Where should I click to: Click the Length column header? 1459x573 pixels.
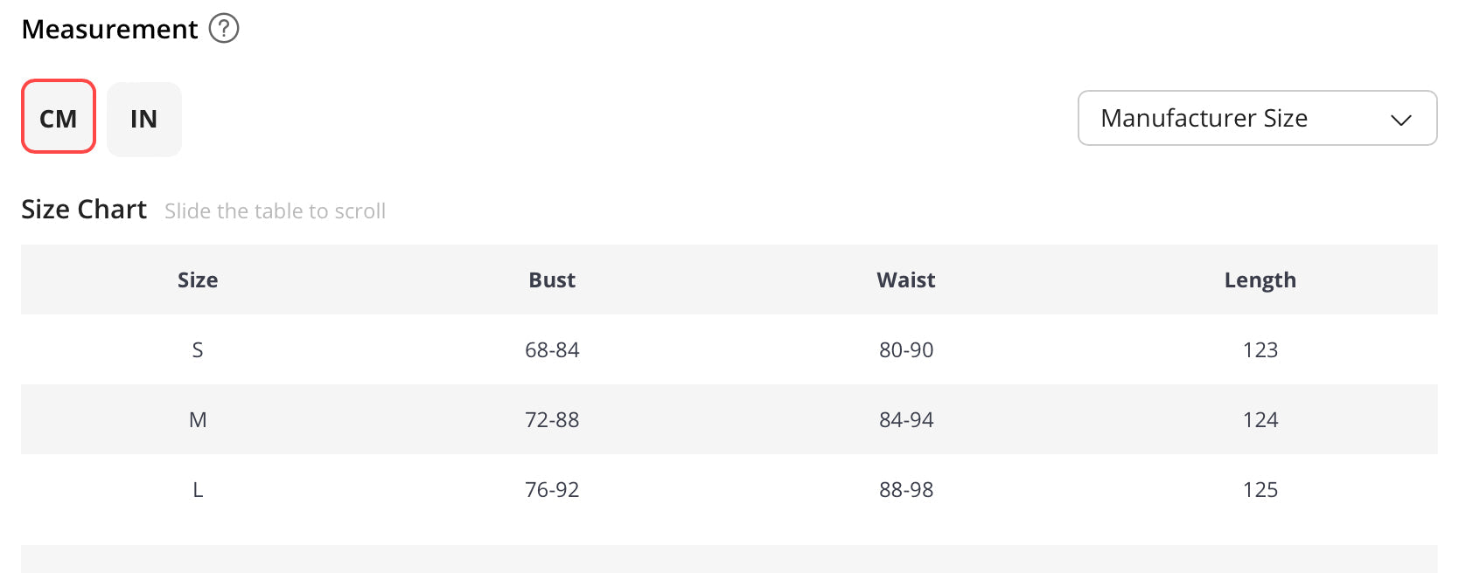point(1260,280)
